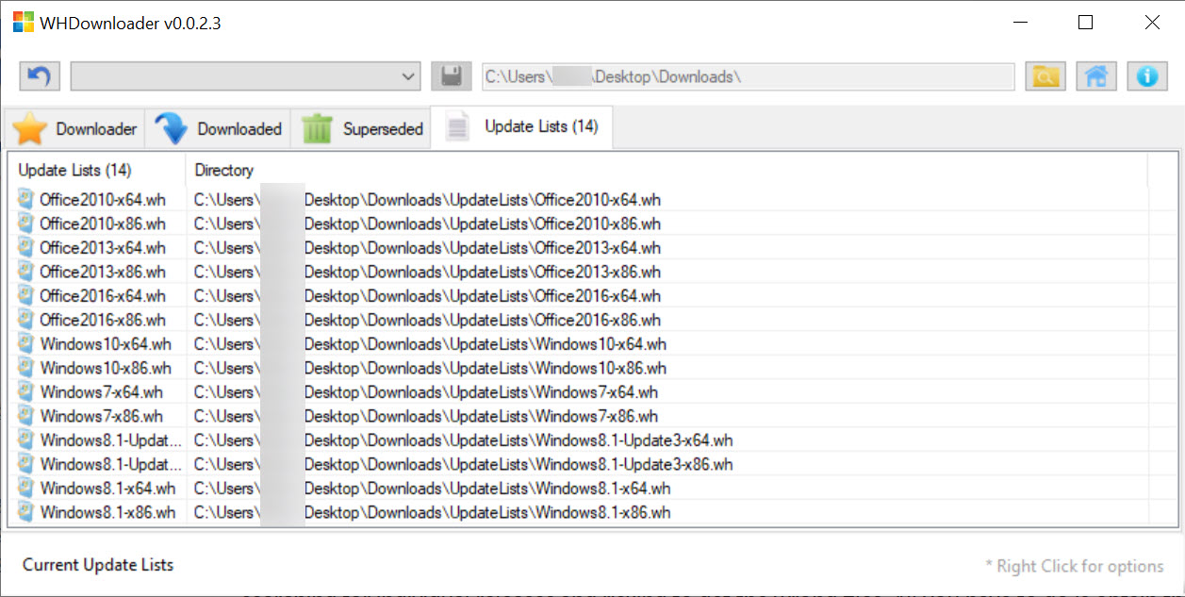
Task: Select the Windows8.1-Update3-x64.wh directory entry
Action: pyautogui.click(x=463, y=439)
